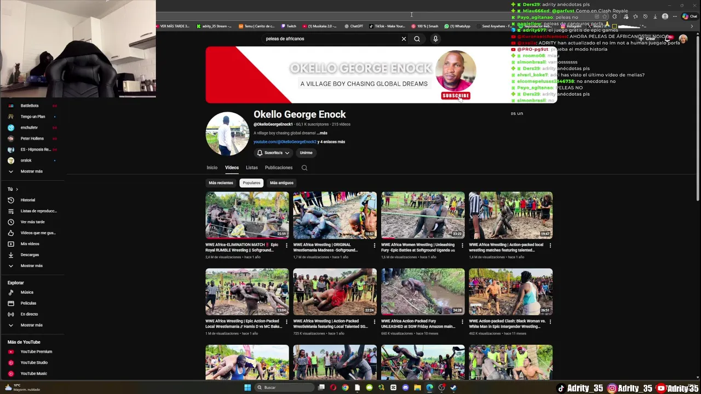
Task: Click SUBSCRIBE on the channel banner
Action: pyautogui.click(x=456, y=96)
